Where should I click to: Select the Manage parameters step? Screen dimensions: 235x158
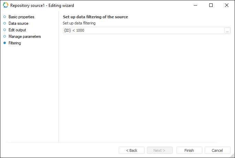tap(25, 36)
